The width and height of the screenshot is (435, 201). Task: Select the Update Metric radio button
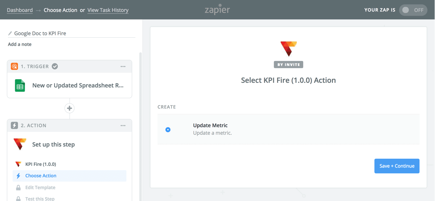pyautogui.click(x=168, y=129)
